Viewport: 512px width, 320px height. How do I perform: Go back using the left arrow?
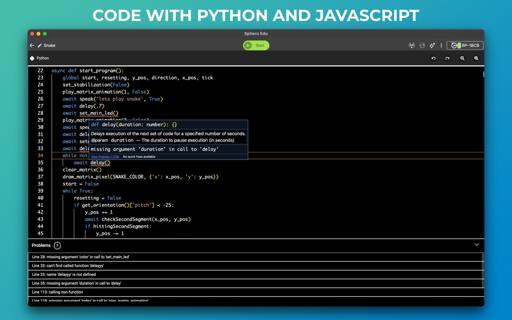point(32,45)
